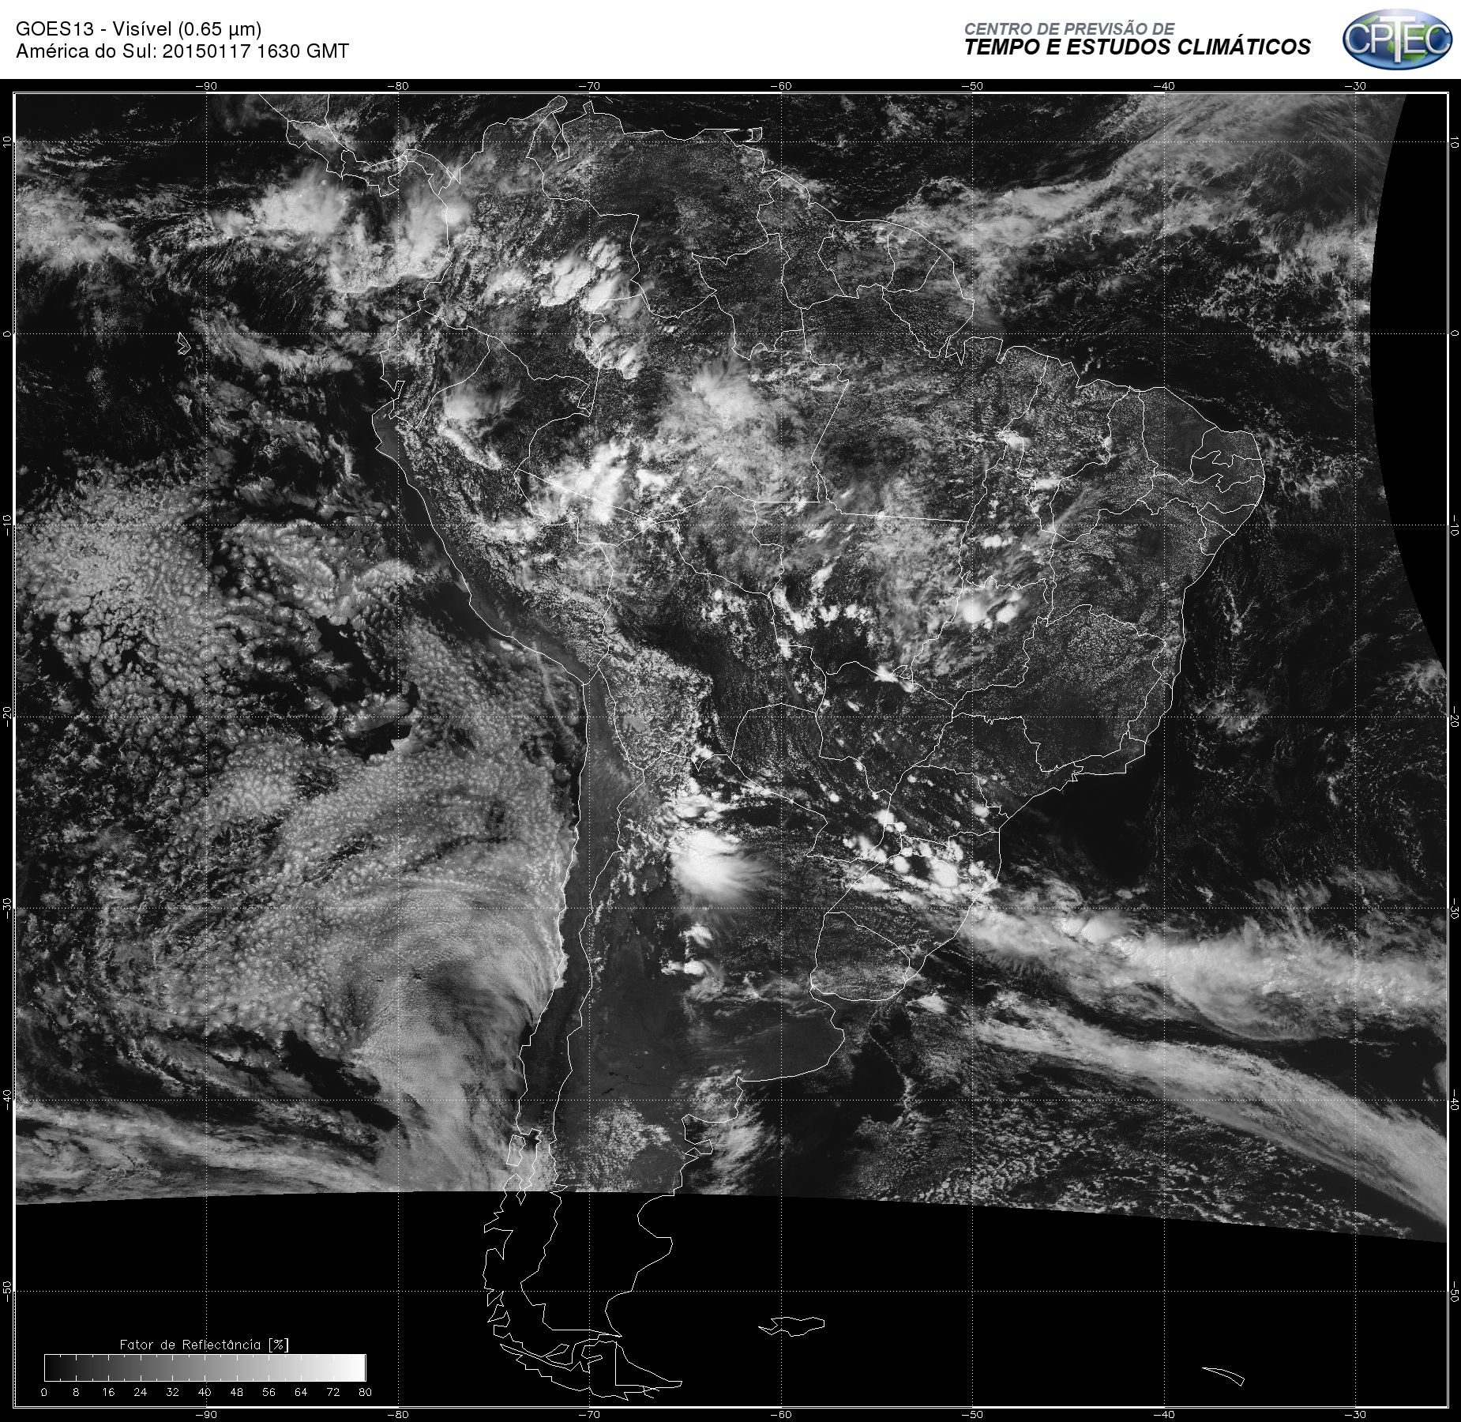Click the '-90' longitude label on bottom axis
Screen dimensions: 1461x1422
point(206,1414)
